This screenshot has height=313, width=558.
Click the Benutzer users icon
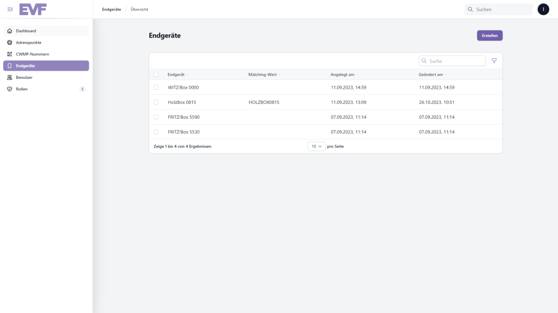tap(10, 77)
